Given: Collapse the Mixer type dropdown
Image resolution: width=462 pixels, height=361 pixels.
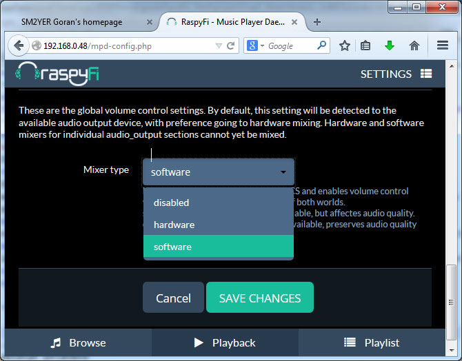Looking at the screenshot, I should [219, 172].
